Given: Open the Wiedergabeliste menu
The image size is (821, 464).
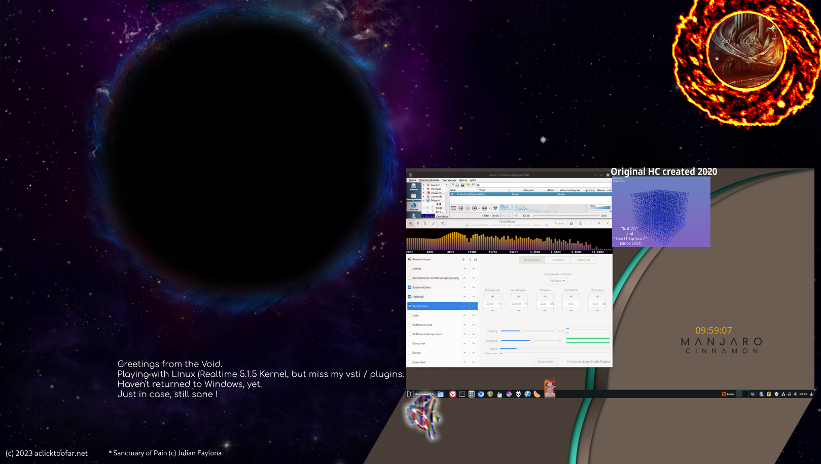Looking at the screenshot, I should (x=429, y=180).
